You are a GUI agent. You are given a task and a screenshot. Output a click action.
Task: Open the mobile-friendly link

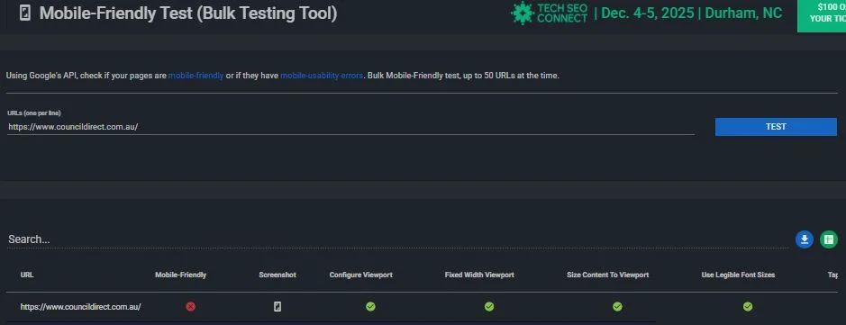tap(196, 76)
